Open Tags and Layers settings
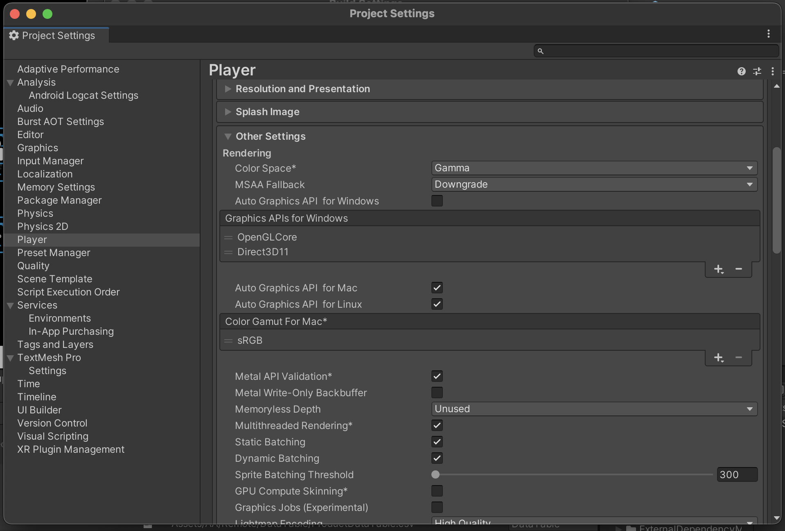 (x=55, y=345)
